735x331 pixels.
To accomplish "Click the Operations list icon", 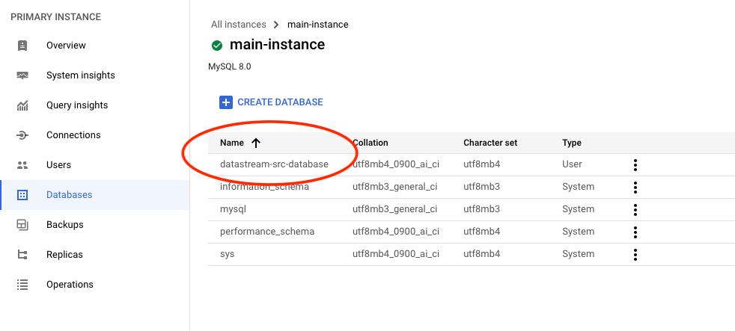I will [x=22, y=285].
